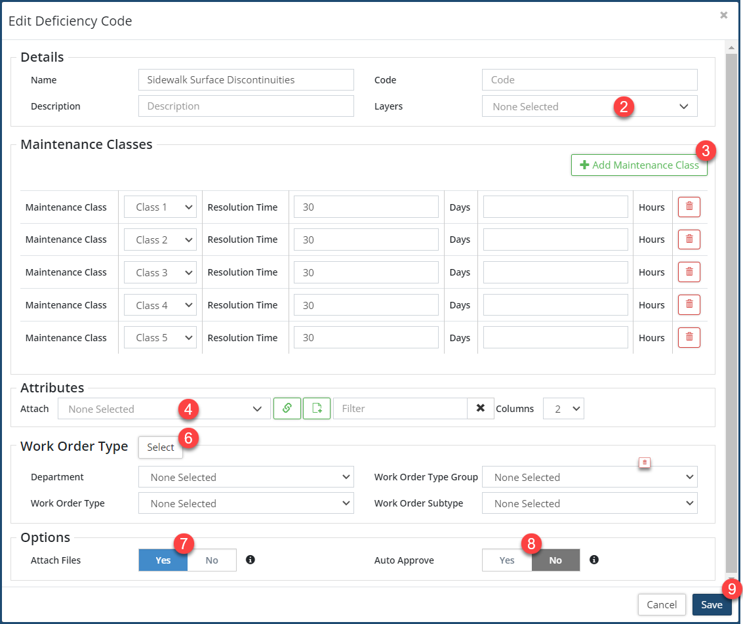Open the Department dropdown
743x624 pixels.
click(246, 477)
